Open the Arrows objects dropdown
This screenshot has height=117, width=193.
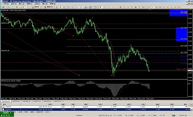tap(144, 7)
